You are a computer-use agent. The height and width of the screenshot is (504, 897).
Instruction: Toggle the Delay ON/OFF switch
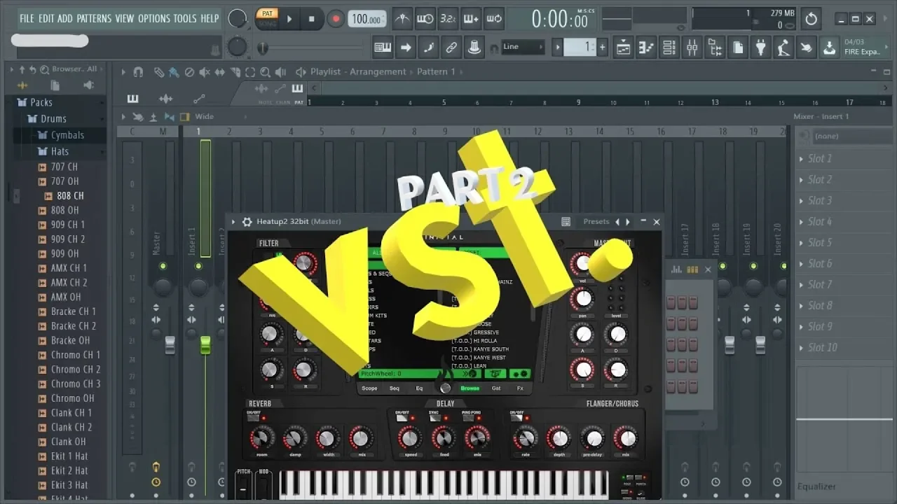402,417
